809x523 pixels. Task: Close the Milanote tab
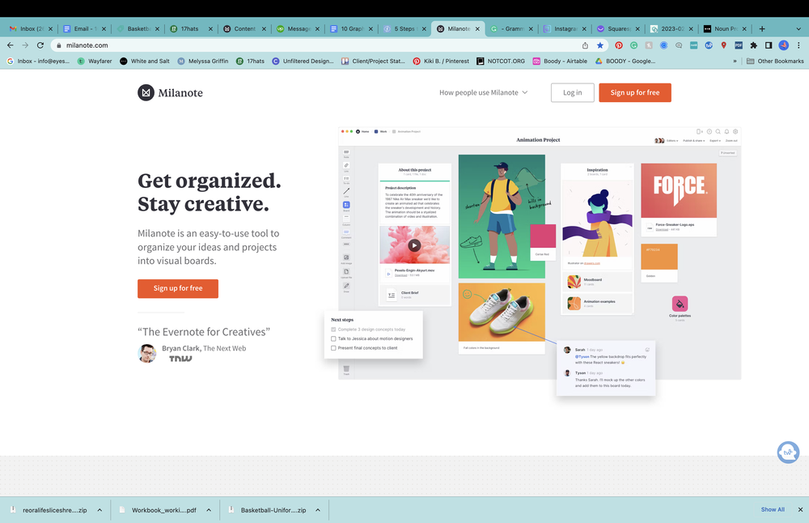point(477,29)
